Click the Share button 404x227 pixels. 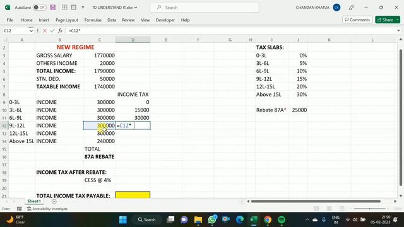click(385, 20)
